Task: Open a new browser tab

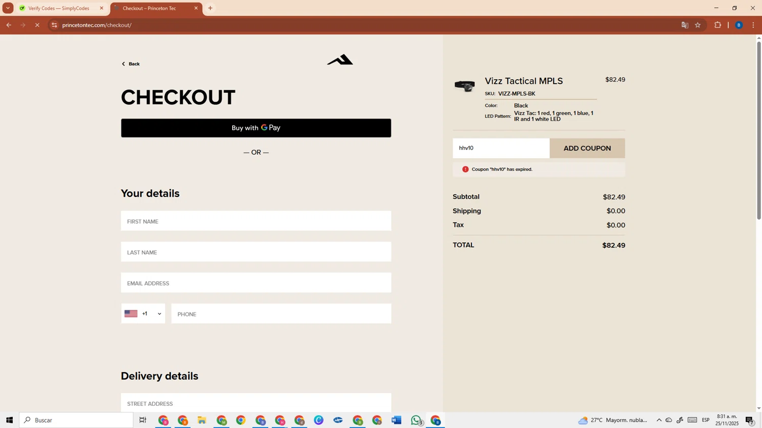Action: pos(210,8)
